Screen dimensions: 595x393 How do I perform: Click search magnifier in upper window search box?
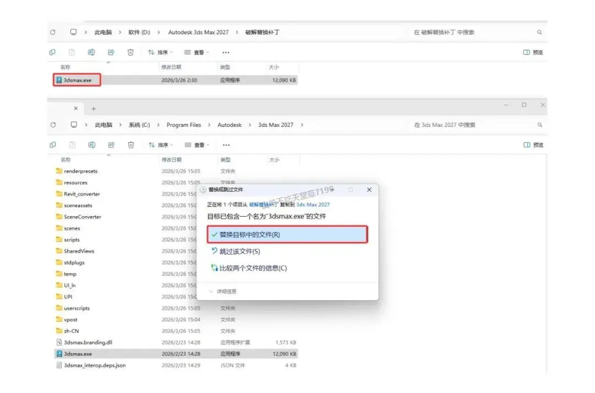(539, 33)
